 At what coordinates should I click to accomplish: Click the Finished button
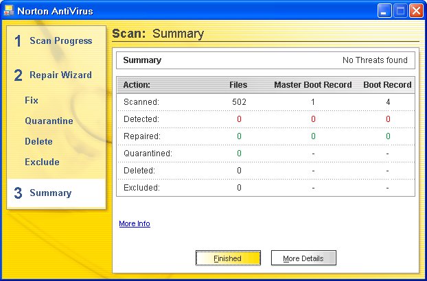coord(228,258)
